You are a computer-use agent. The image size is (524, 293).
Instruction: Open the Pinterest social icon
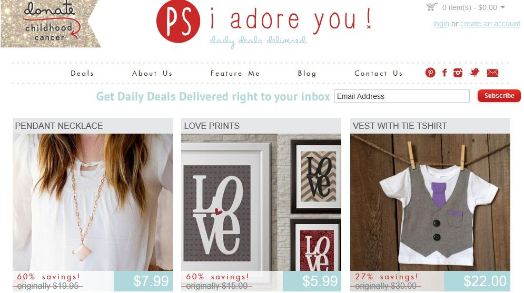click(430, 73)
